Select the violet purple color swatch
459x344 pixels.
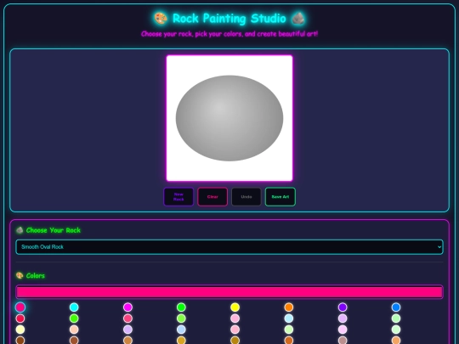click(343, 307)
